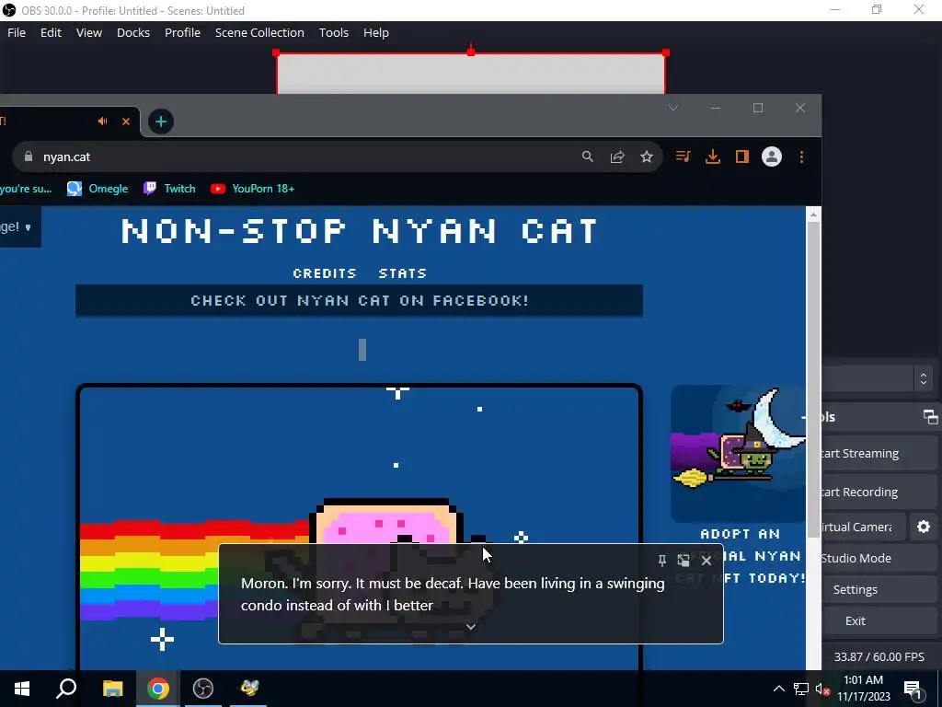Open the OBS Edit menu
The height and width of the screenshot is (707, 942).
pyautogui.click(x=51, y=32)
